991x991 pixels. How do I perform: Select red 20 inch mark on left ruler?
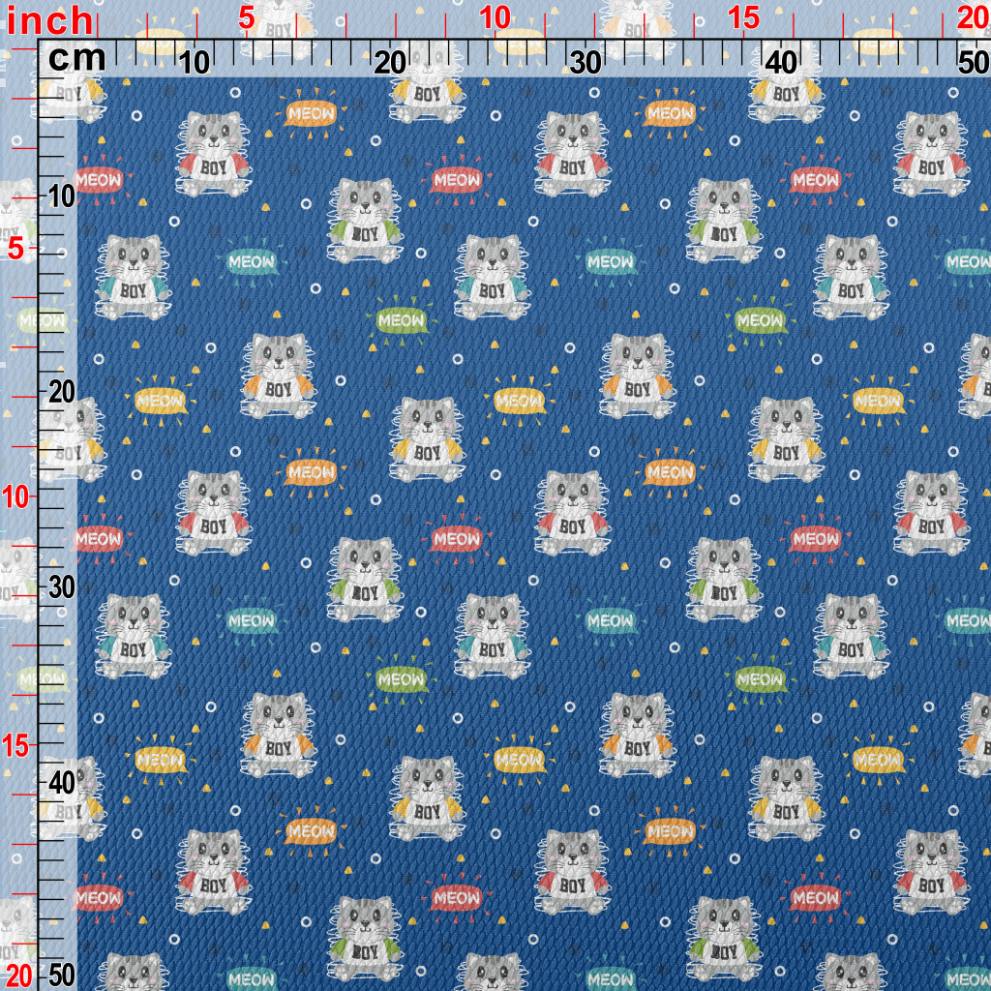[x=17, y=974]
